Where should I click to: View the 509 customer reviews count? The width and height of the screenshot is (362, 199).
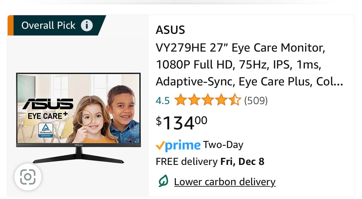[x=256, y=101]
